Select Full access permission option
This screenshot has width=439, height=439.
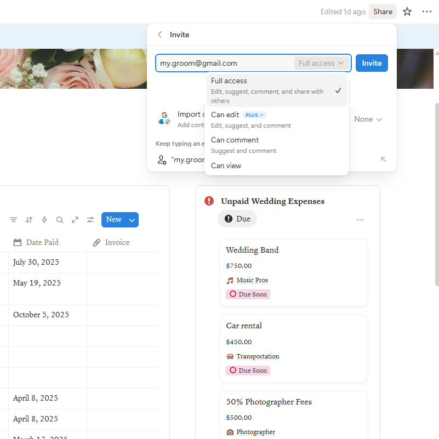(276, 90)
